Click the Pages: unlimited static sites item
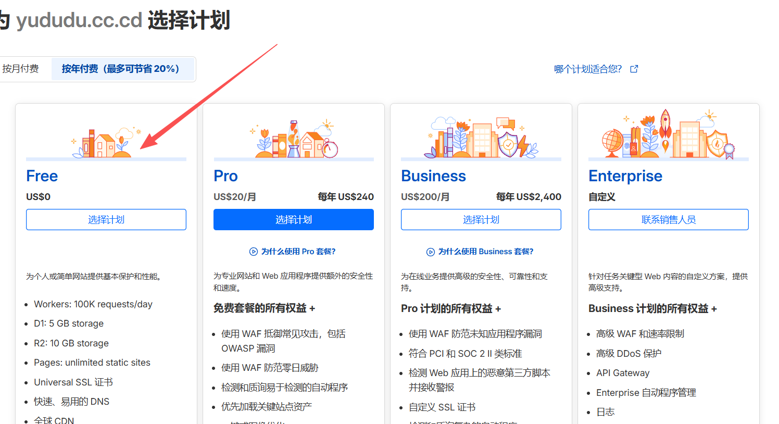779x424 pixels. (x=92, y=363)
